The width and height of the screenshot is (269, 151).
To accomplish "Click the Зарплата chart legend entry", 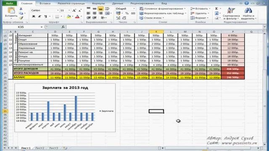I will click(106, 111).
